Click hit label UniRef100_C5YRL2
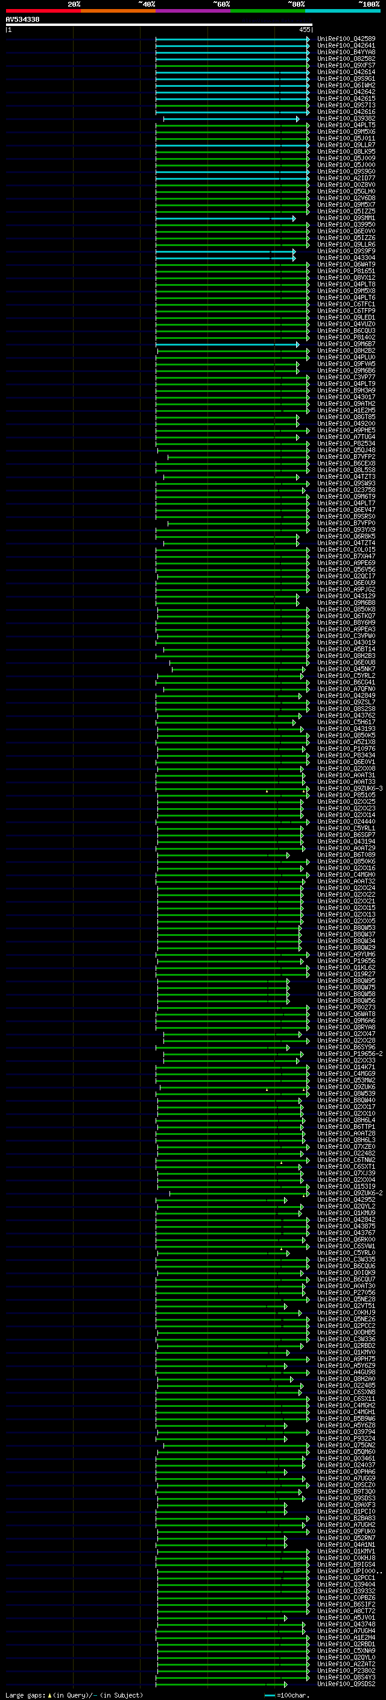Image resolution: width=386 pixels, height=1700 pixels. (x=346, y=676)
